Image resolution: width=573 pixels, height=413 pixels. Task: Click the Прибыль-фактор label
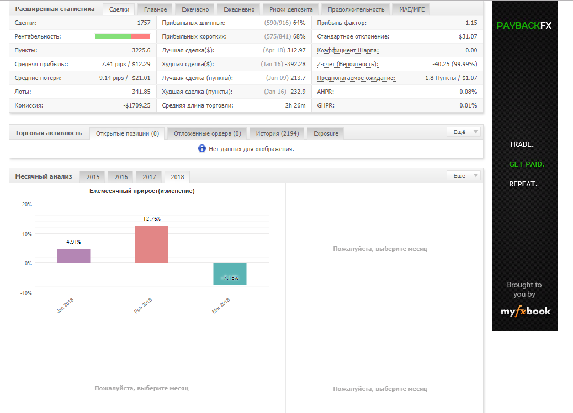342,23
